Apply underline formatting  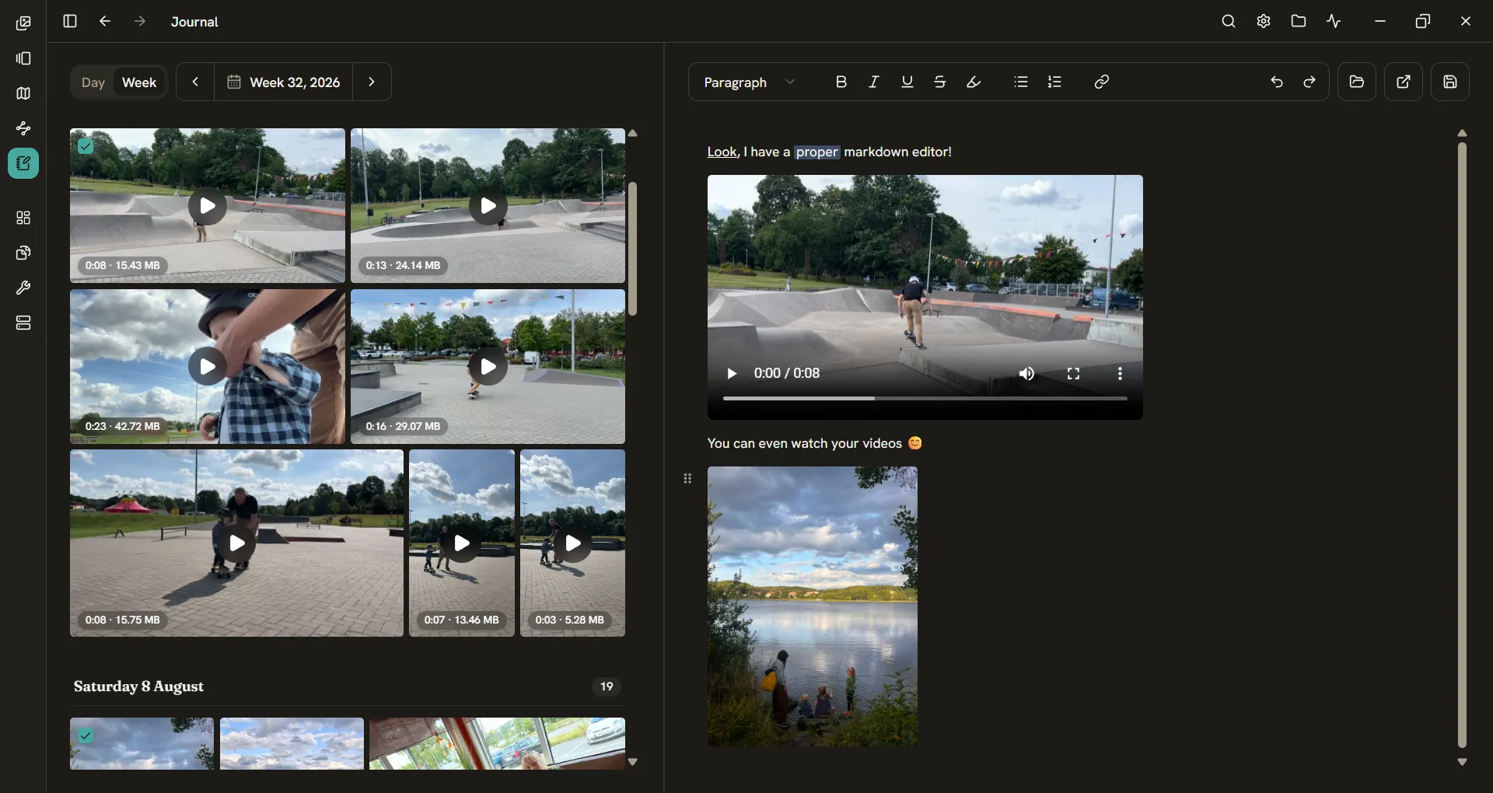[907, 82]
